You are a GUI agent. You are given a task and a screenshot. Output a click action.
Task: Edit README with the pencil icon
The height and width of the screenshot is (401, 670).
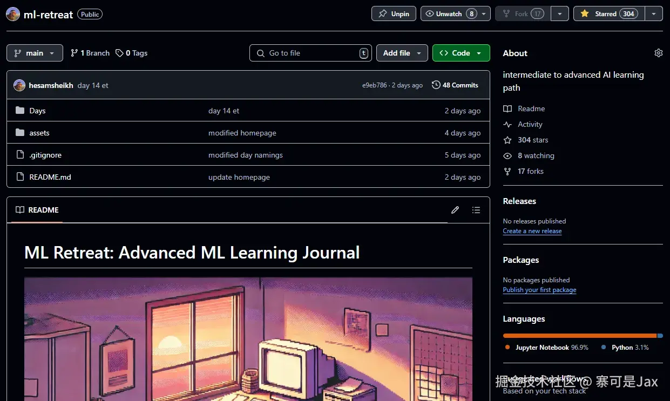click(455, 210)
